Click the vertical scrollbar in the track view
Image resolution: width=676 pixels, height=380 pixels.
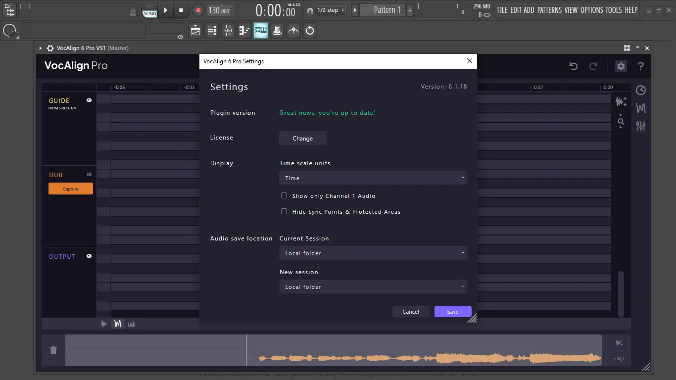pos(621,292)
